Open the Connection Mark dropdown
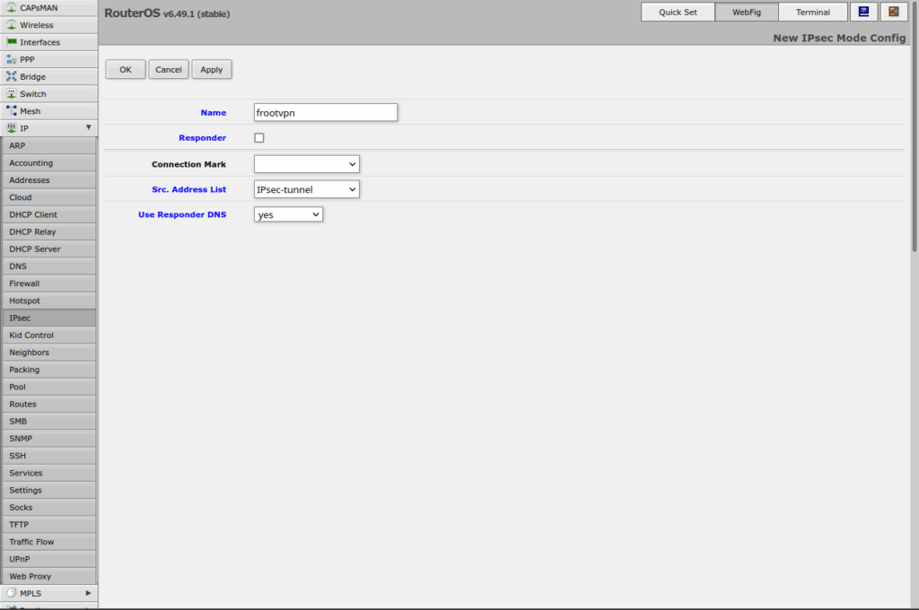 point(306,164)
